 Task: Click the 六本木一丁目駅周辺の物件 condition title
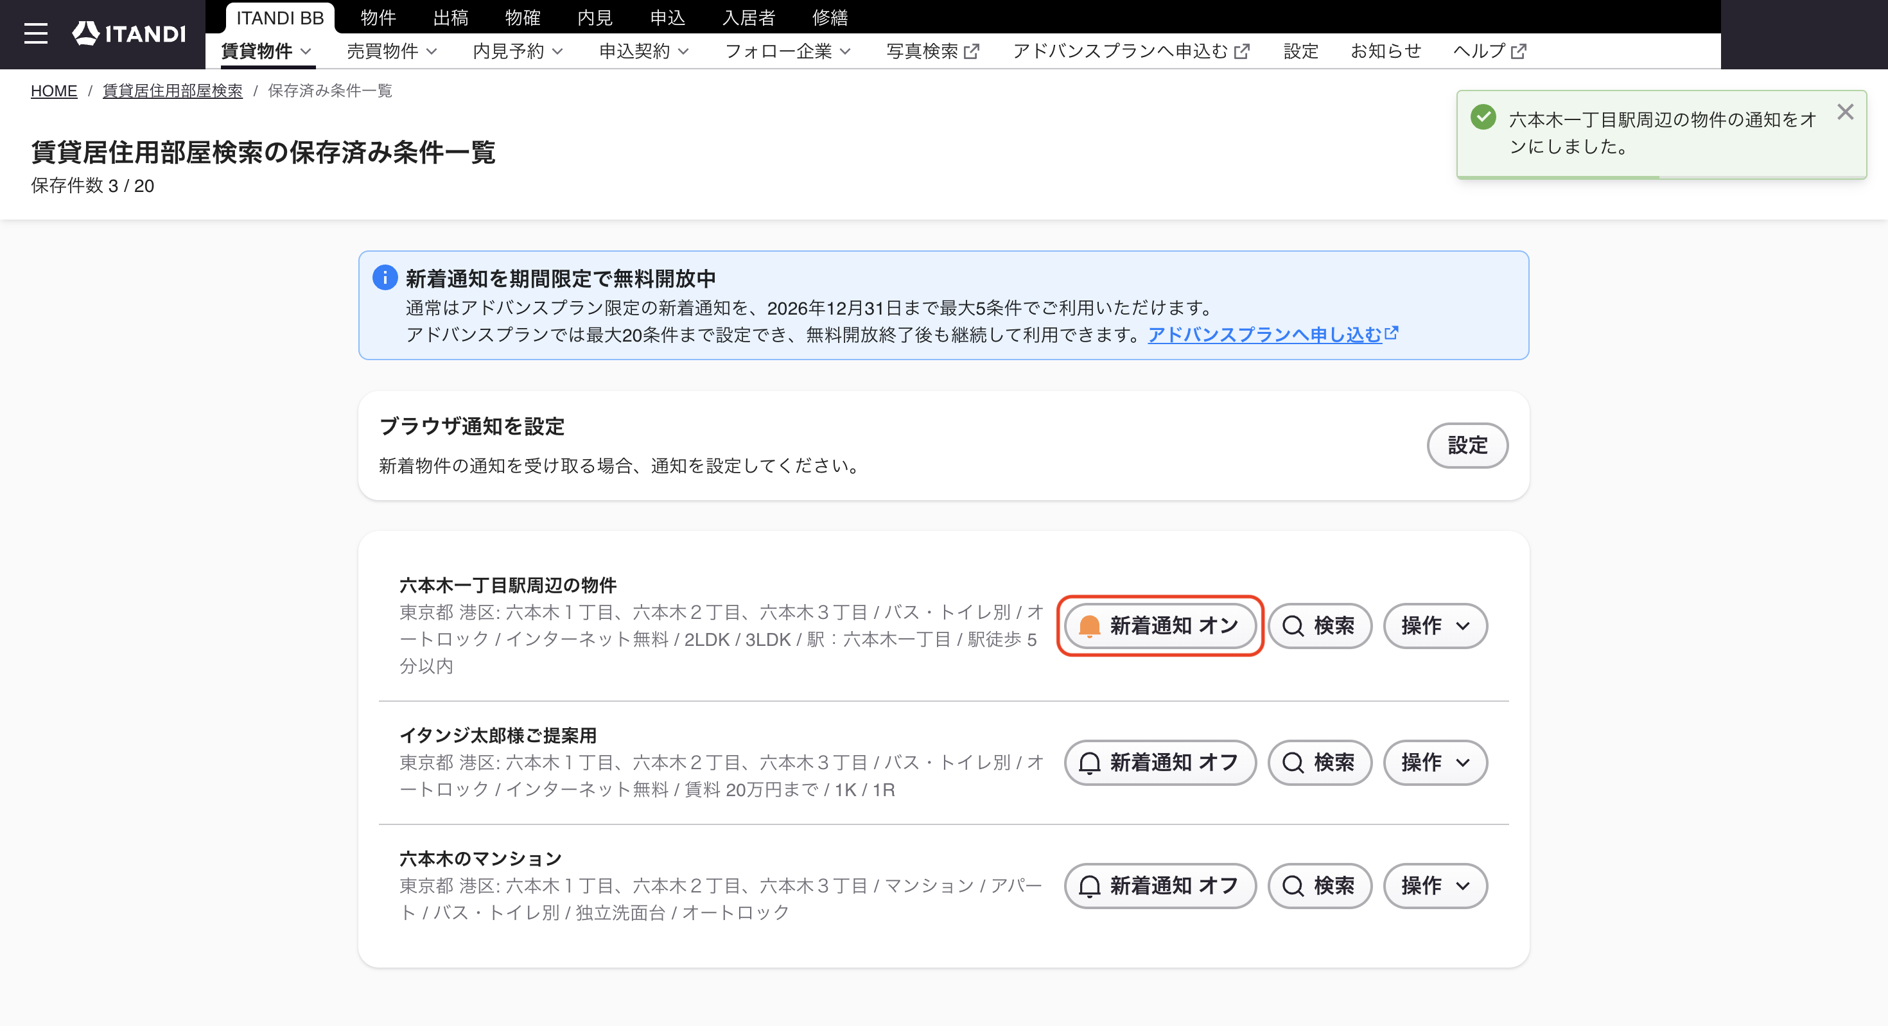pyautogui.click(x=508, y=585)
